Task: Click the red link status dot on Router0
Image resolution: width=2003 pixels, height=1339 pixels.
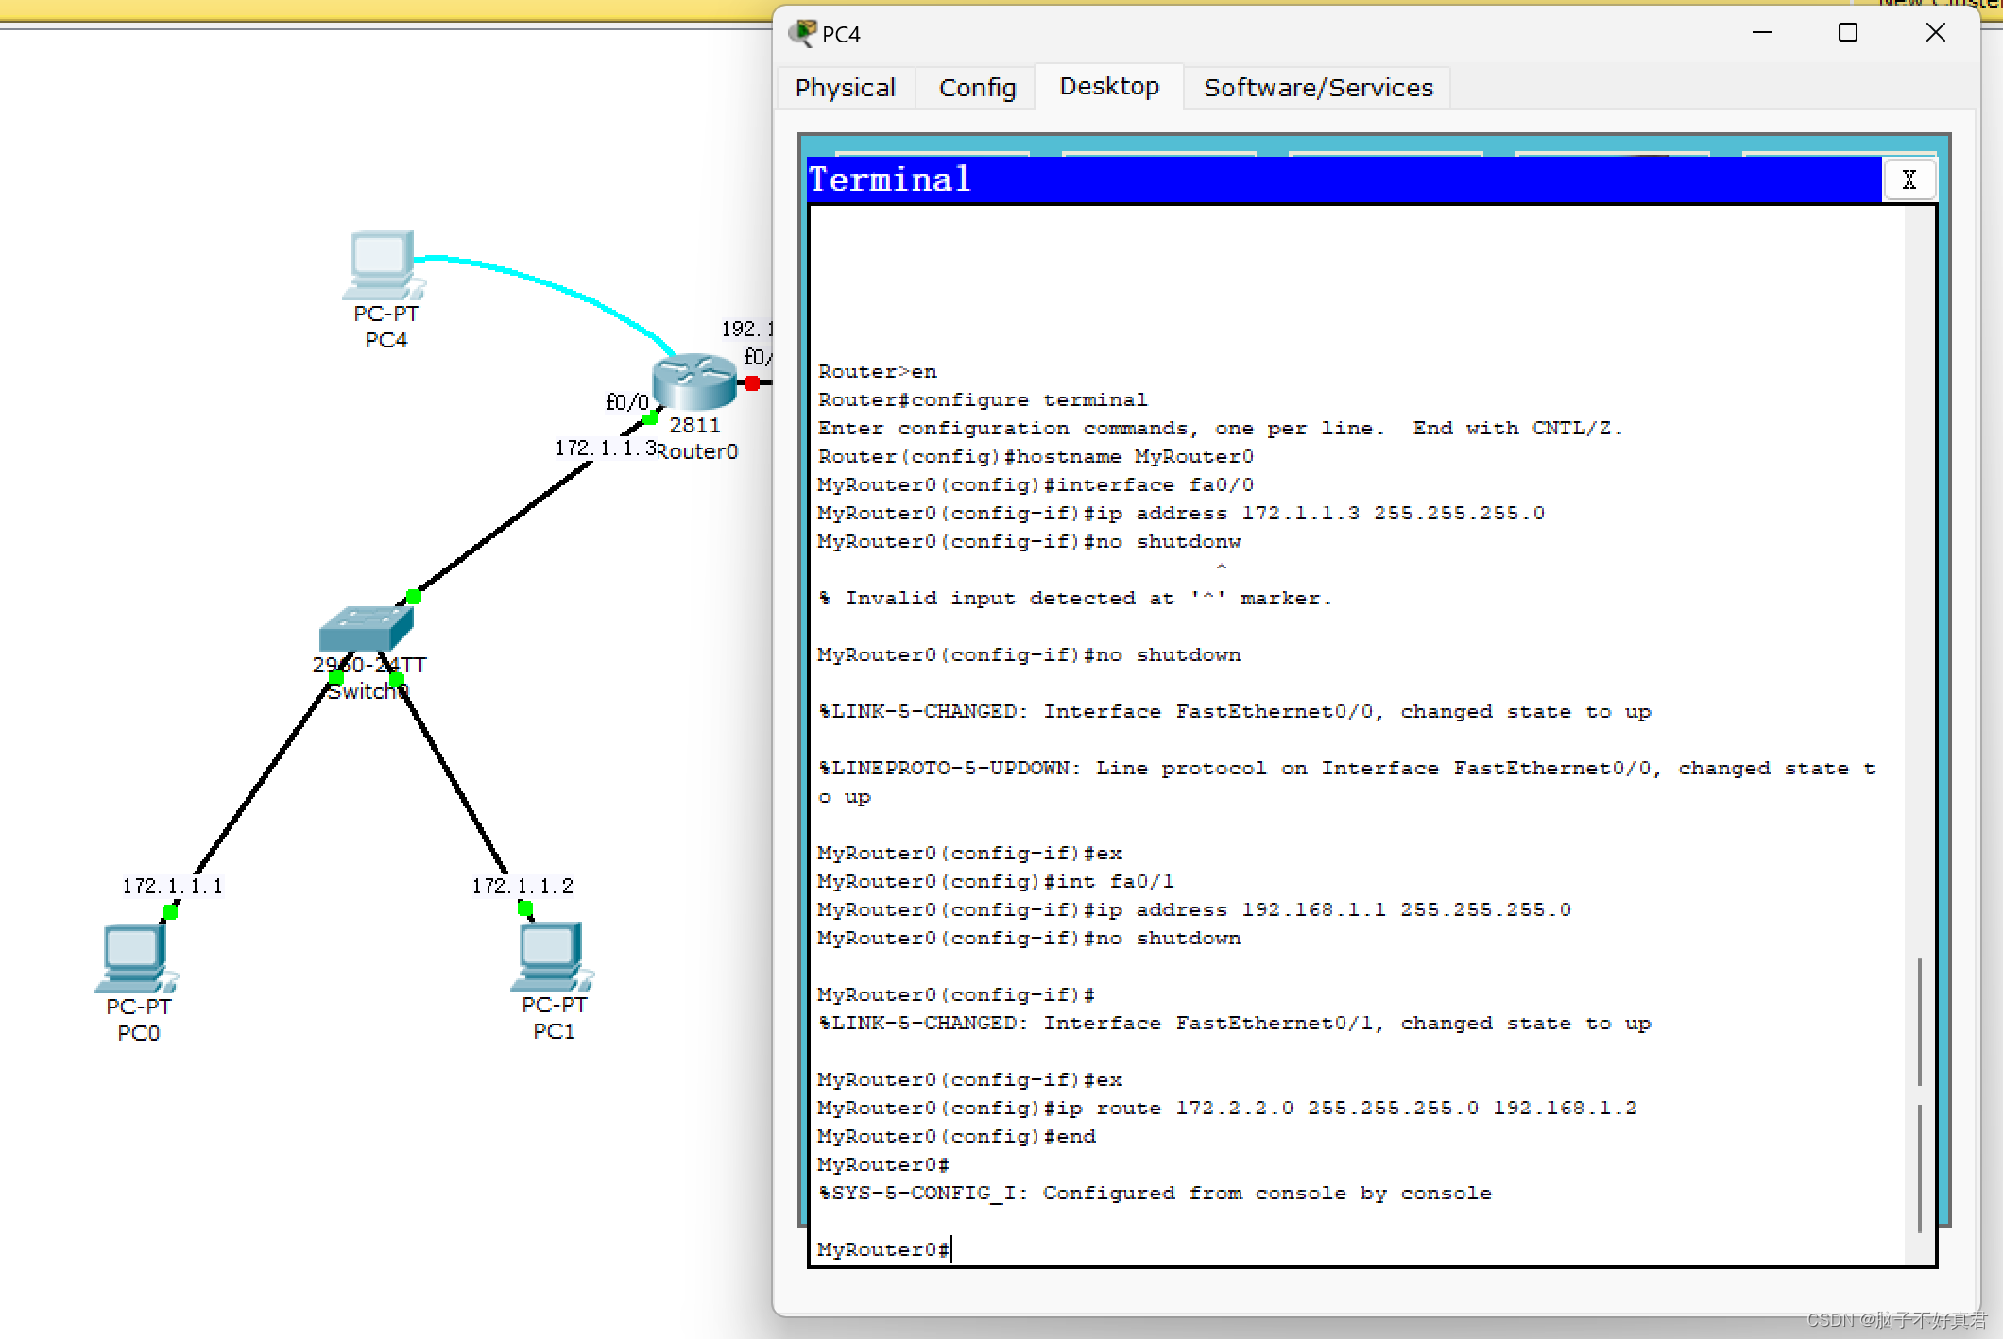Action: [752, 383]
